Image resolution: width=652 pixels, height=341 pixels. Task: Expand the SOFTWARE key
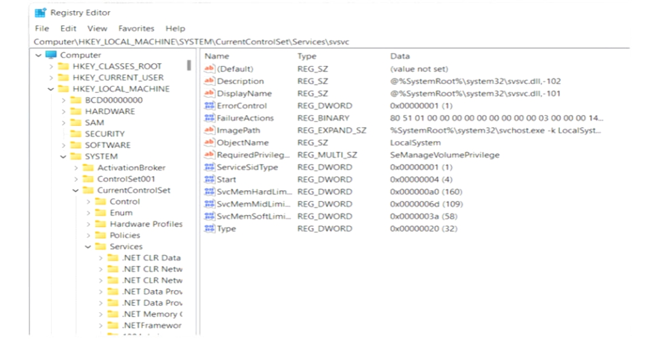click(x=63, y=145)
